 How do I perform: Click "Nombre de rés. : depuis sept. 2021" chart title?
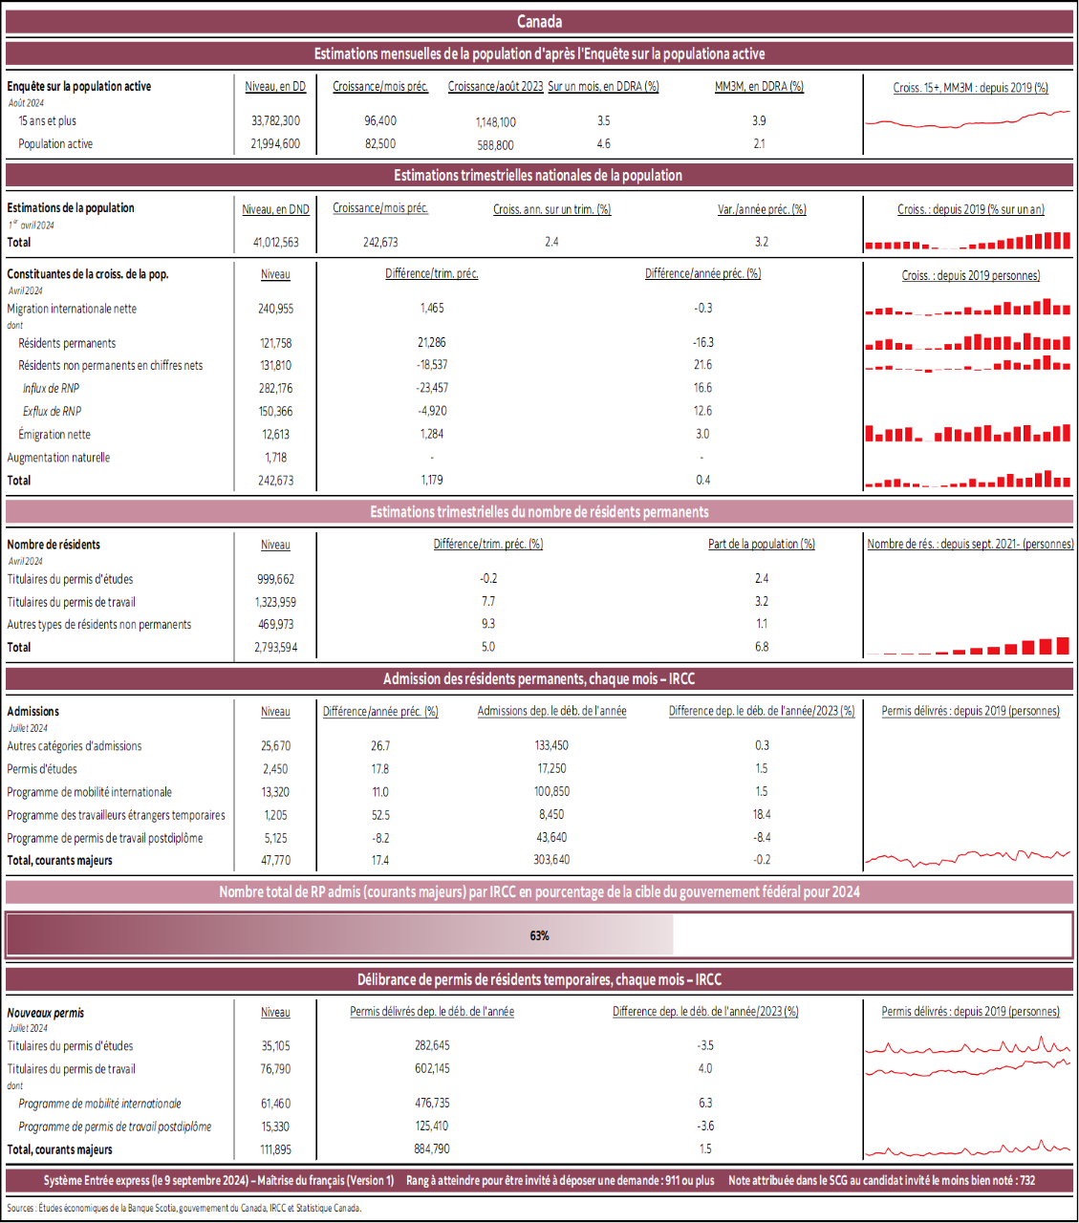pos(970,544)
